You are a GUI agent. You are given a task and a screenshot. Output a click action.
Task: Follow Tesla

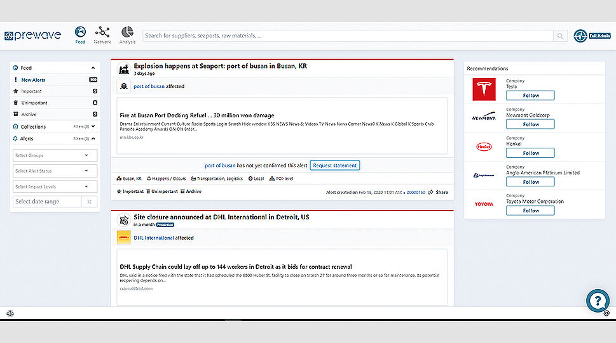click(x=530, y=95)
